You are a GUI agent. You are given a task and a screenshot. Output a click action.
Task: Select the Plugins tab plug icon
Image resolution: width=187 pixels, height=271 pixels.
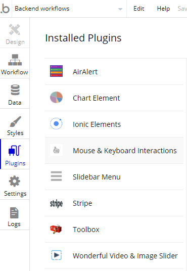point(15,151)
